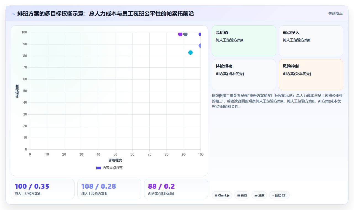Click the 108 / 0.28 stat card
This screenshot has height=210, width=354.
coord(109,189)
